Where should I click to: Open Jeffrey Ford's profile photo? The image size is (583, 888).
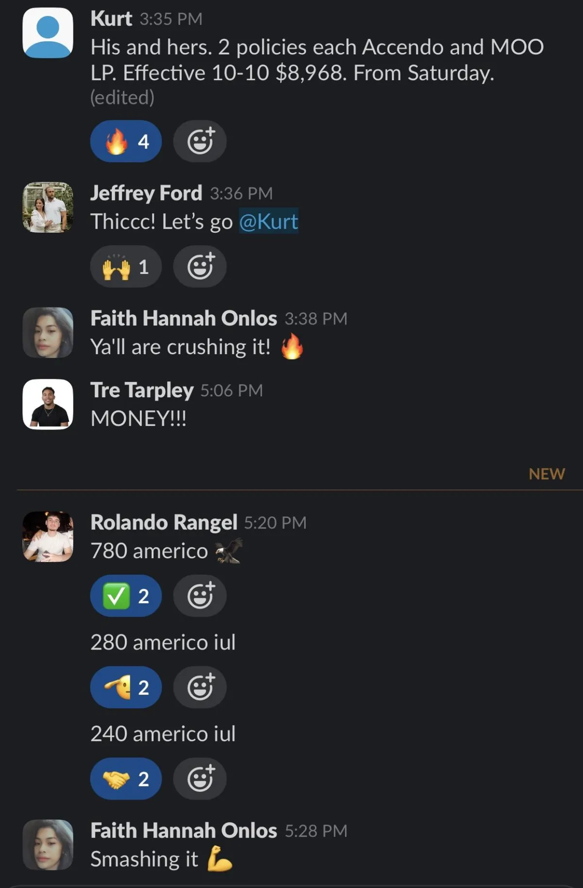48,207
